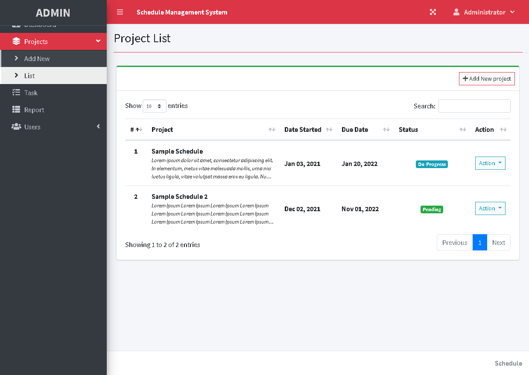The width and height of the screenshot is (529, 375).
Task: Sort by Due Date column arrows
Action: (x=386, y=130)
